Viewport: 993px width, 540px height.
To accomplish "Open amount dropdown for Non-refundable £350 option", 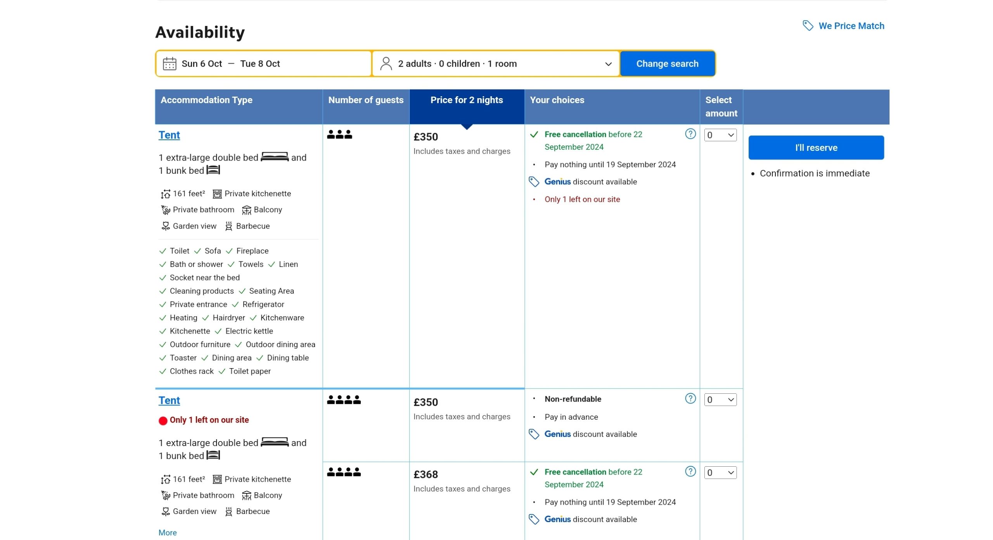I will click(x=720, y=400).
